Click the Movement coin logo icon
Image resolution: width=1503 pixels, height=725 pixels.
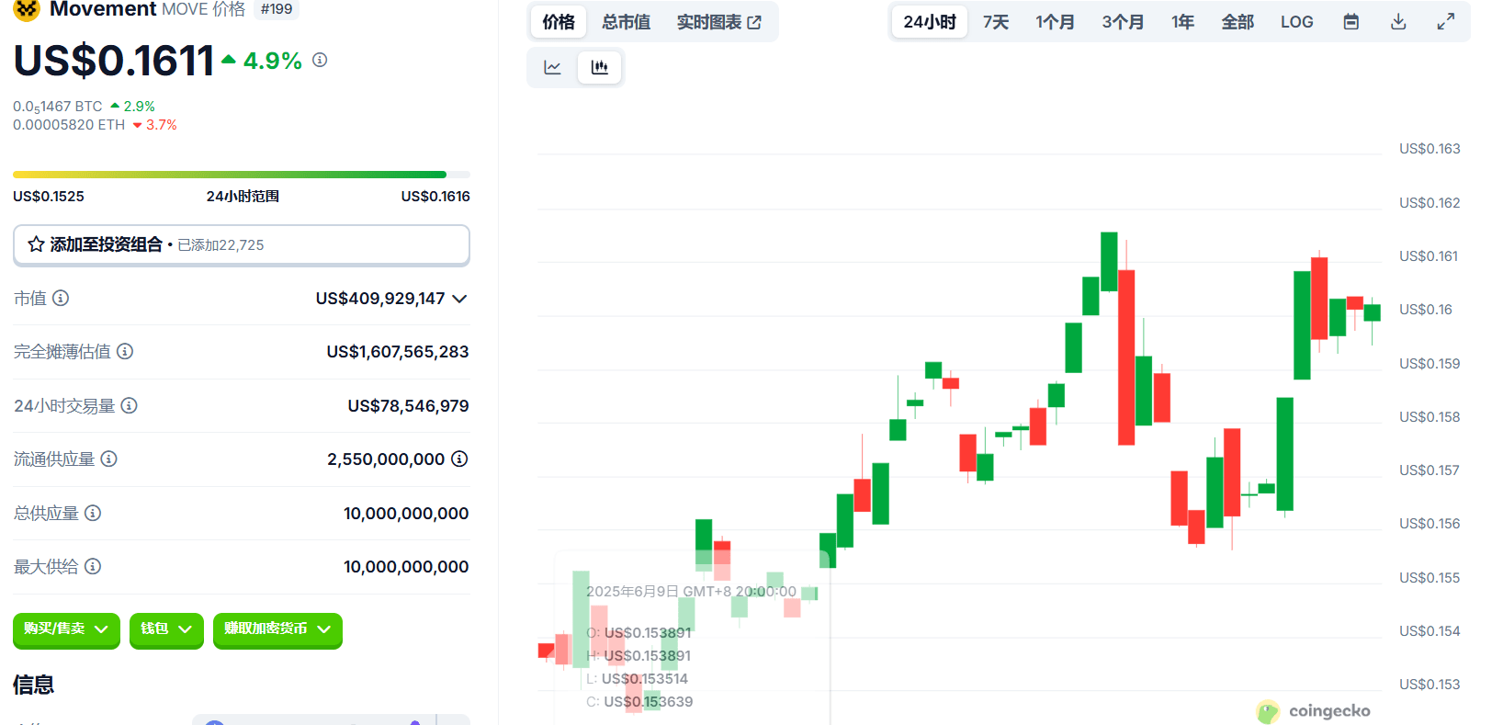coord(27,9)
